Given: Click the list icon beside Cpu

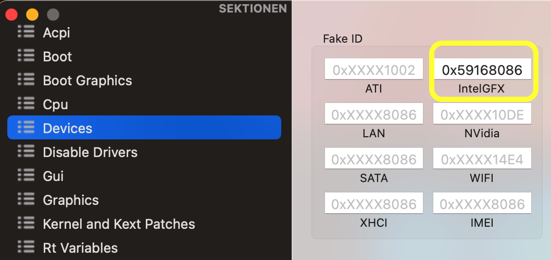Looking at the screenshot, I should 26,103.
